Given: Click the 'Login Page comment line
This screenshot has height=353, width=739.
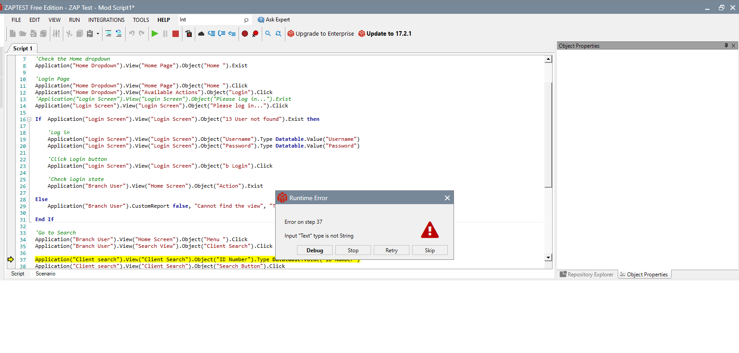Looking at the screenshot, I should 52,79.
